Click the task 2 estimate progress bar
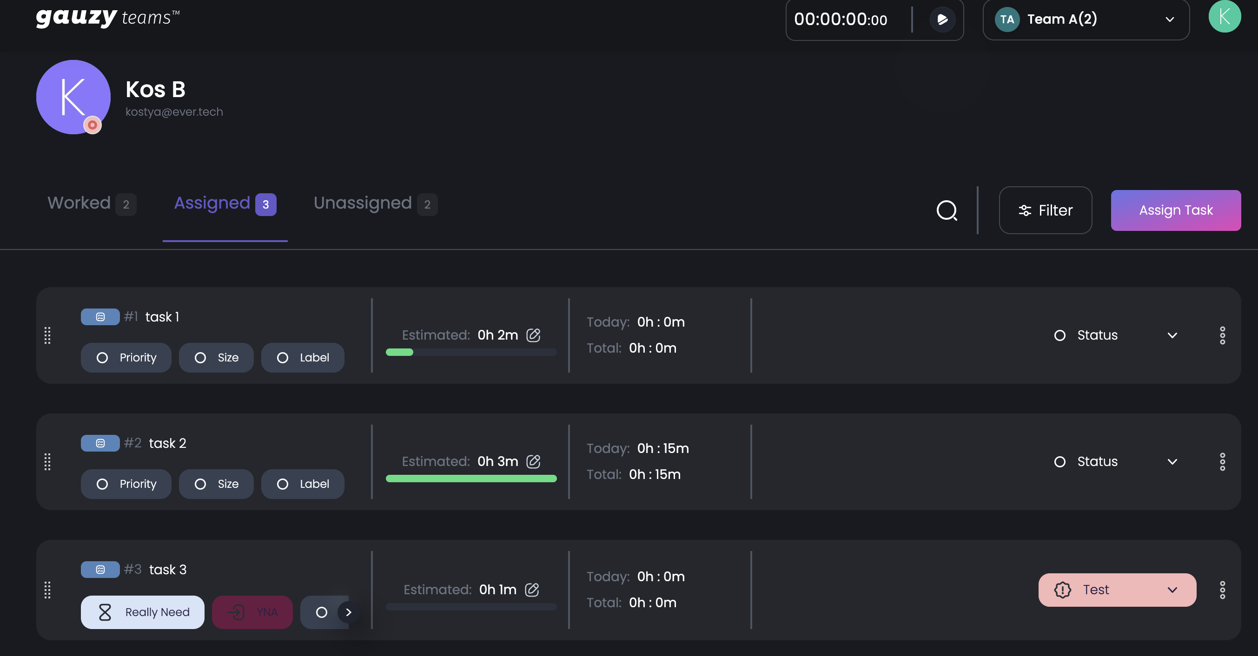1258x656 pixels. point(471,479)
